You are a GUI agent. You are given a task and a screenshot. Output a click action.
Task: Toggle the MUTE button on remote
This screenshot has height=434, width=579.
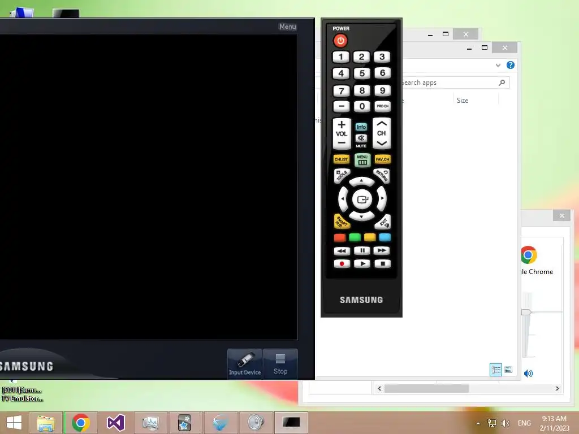(x=361, y=138)
